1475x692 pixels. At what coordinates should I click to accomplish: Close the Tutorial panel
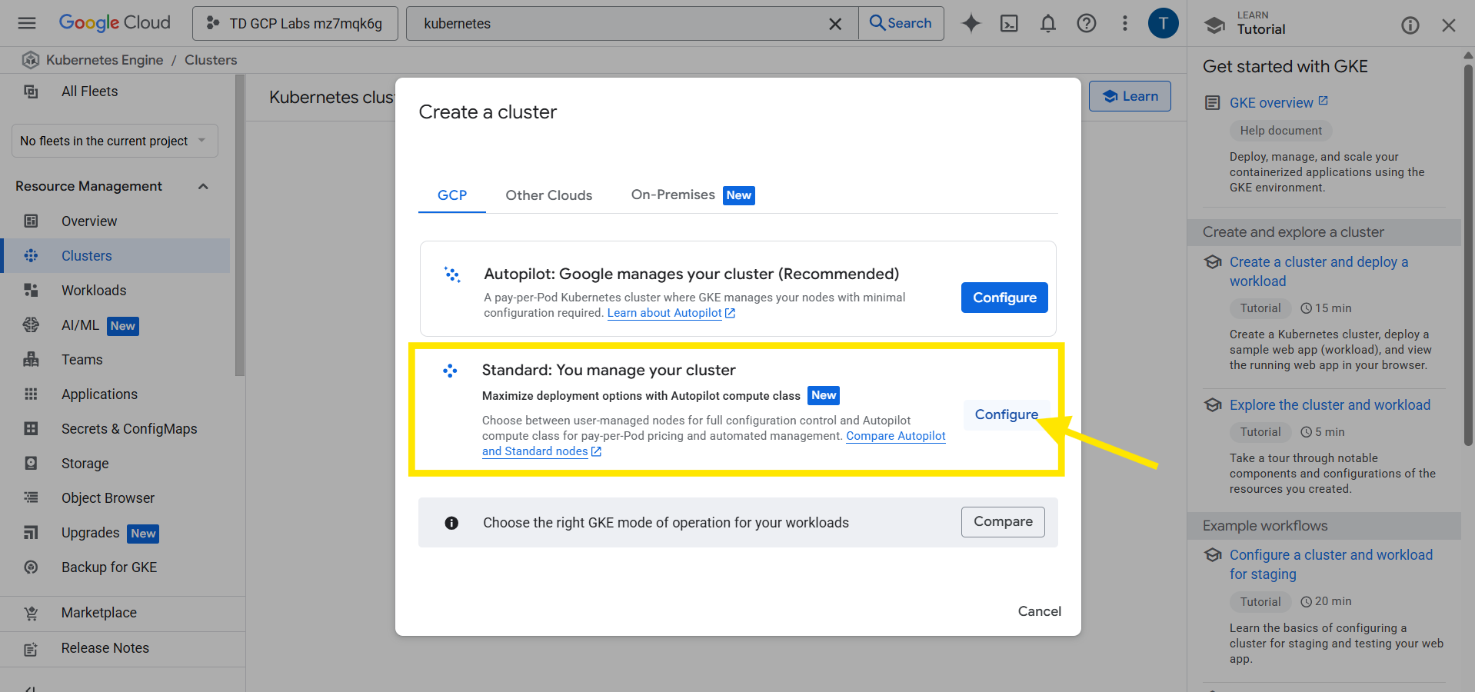(x=1448, y=25)
